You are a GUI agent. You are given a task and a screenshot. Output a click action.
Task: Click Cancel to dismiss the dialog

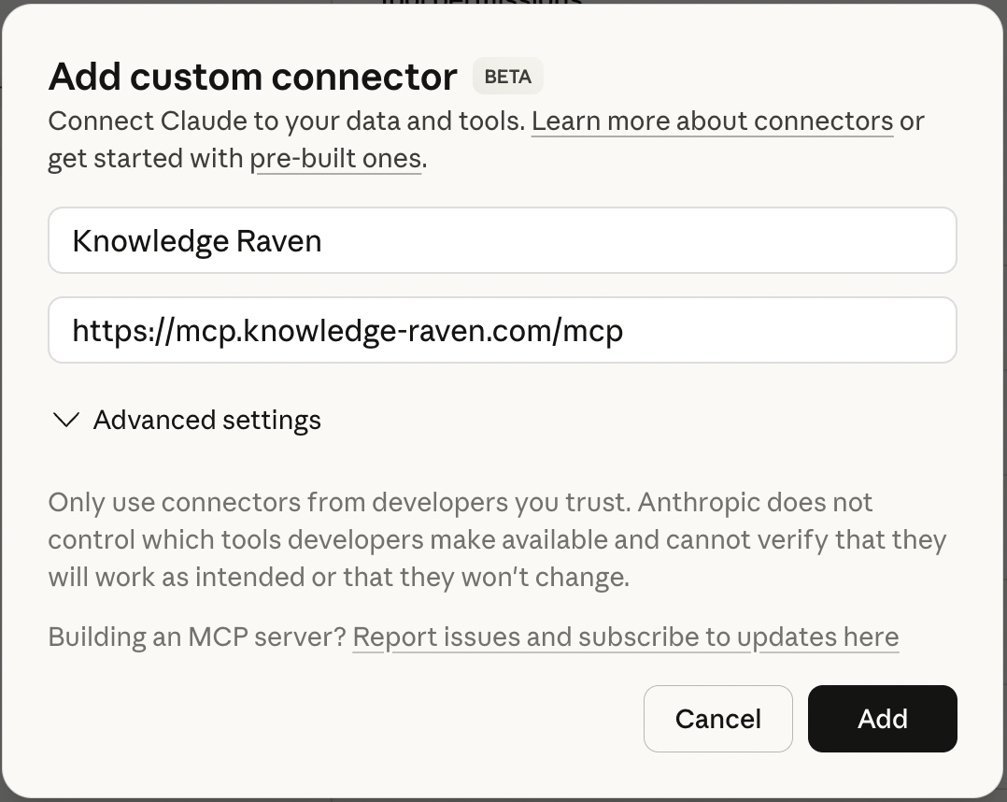pos(717,719)
